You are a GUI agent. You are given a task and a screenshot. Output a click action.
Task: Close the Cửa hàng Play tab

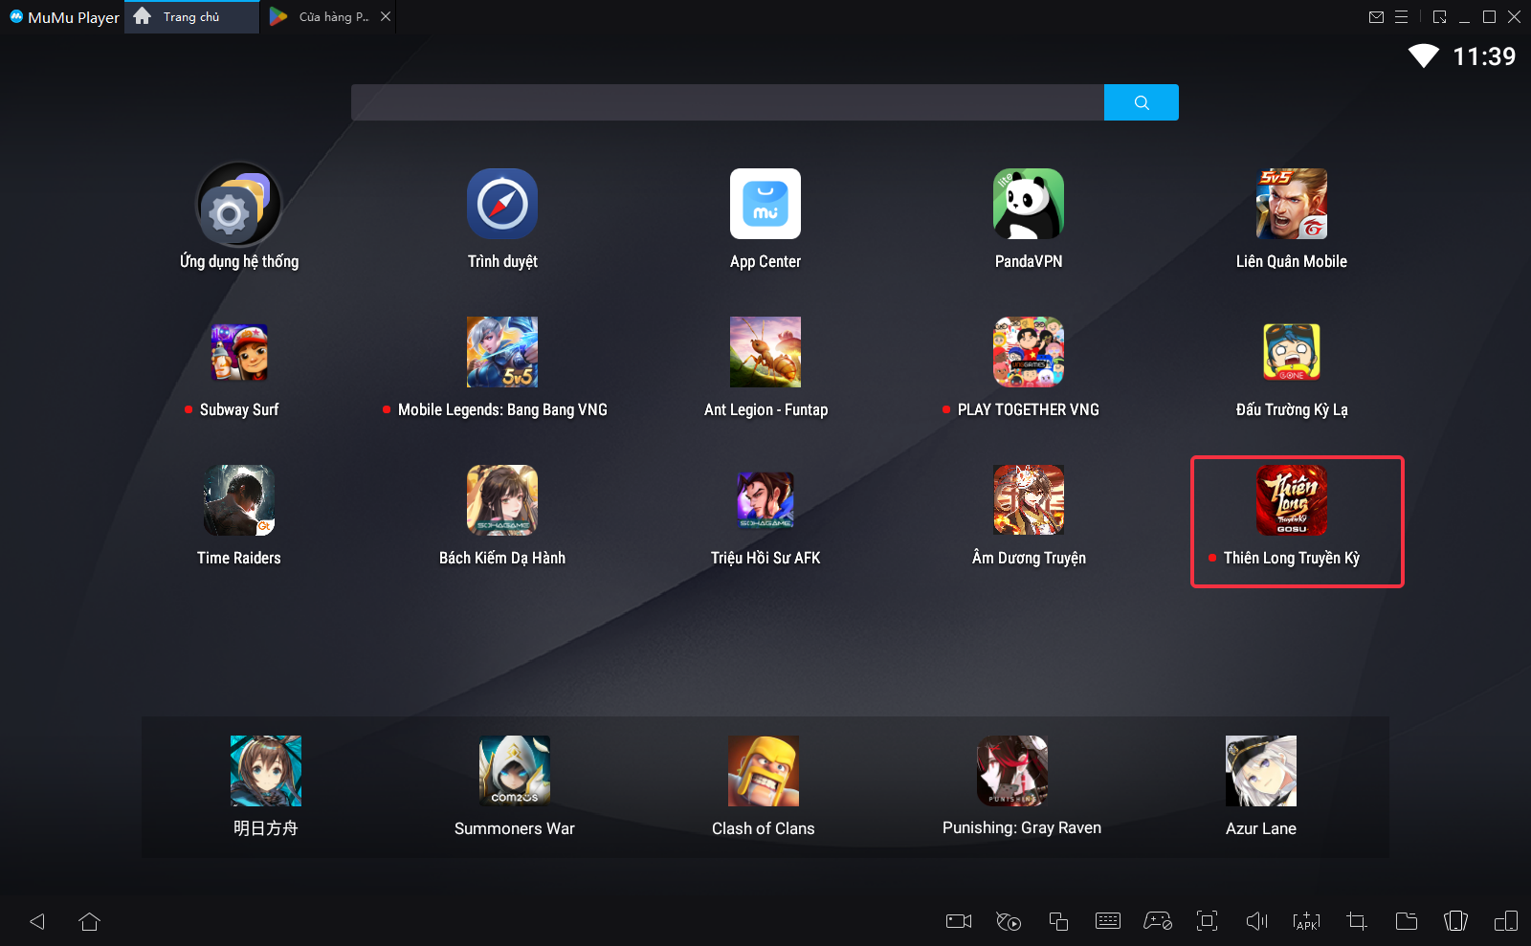tap(386, 17)
